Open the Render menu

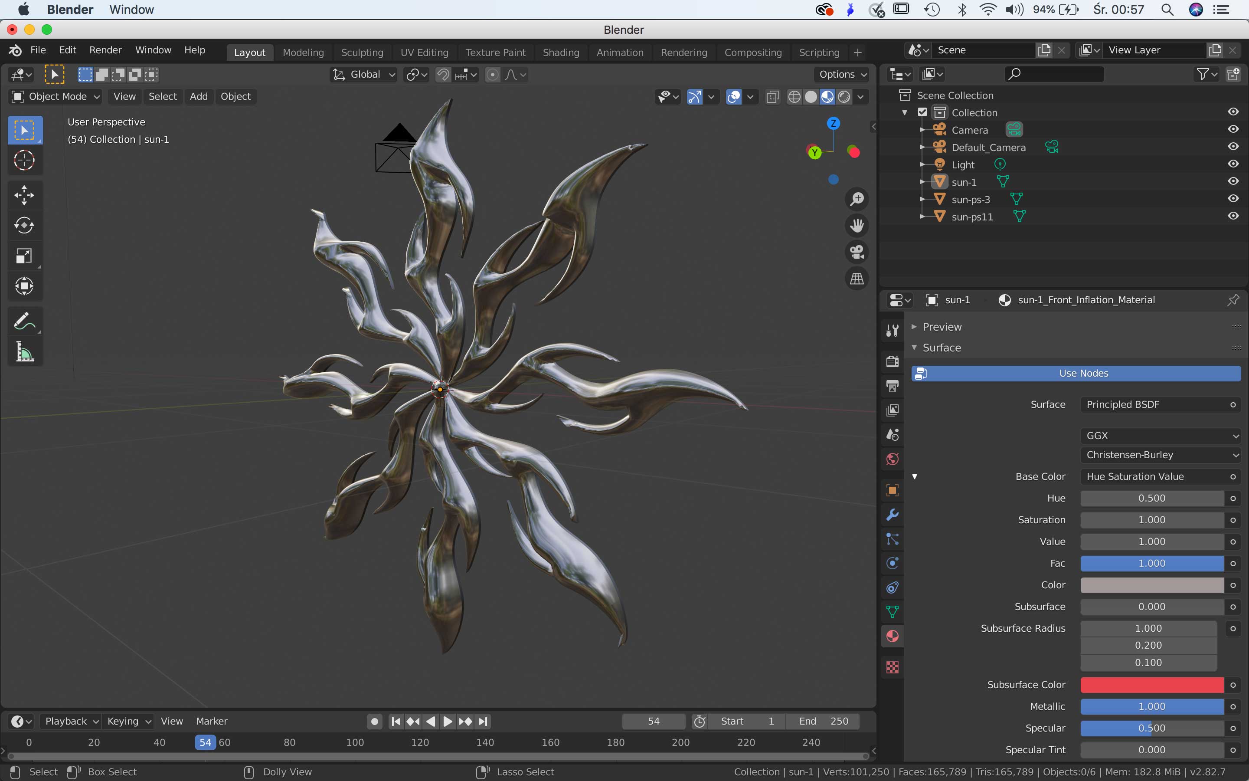tap(105, 50)
